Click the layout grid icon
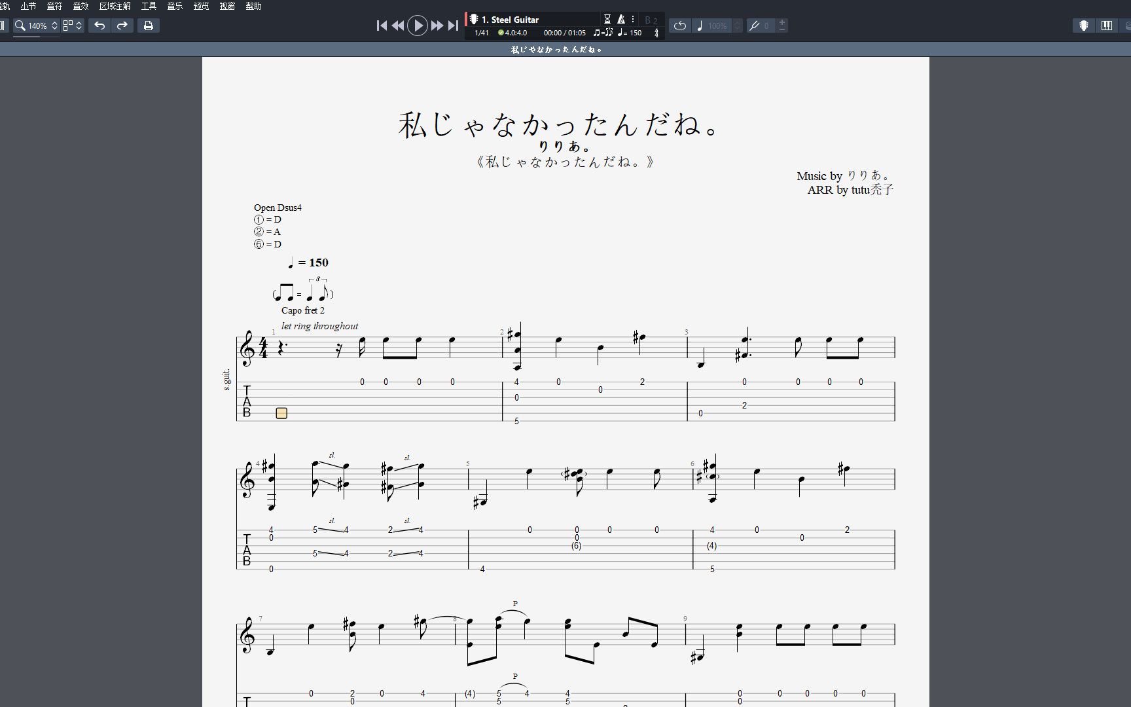Image resolution: width=1131 pixels, height=707 pixels. 68,26
